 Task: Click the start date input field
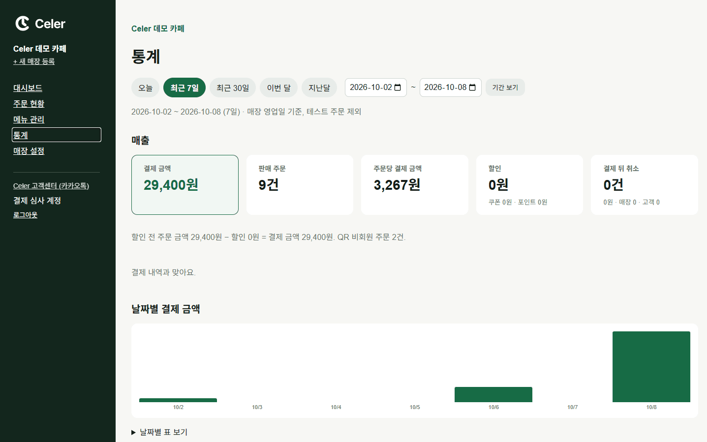tap(376, 88)
